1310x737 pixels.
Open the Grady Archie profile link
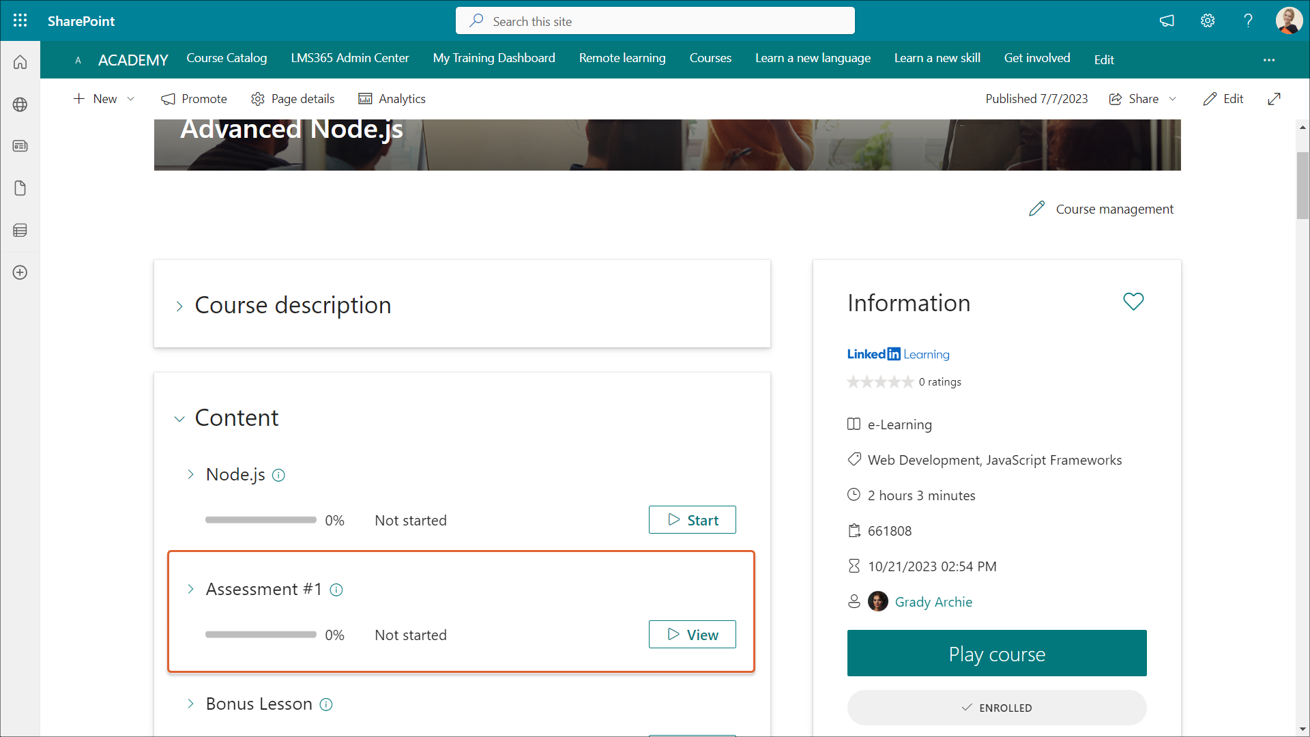pos(933,602)
